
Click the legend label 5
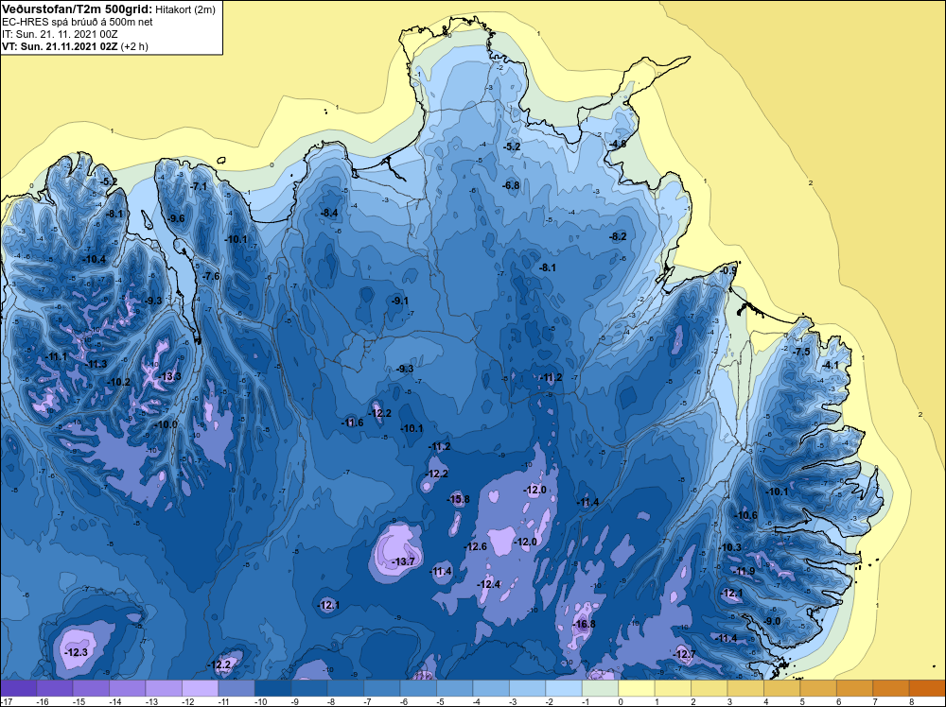coord(802,701)
